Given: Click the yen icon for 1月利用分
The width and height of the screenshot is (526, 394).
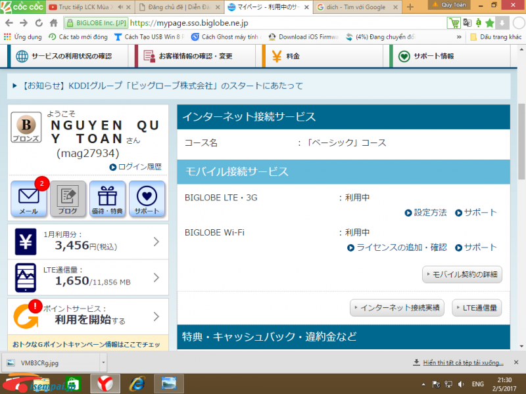Looking at the screenshot, I should [x=26, y=242].
